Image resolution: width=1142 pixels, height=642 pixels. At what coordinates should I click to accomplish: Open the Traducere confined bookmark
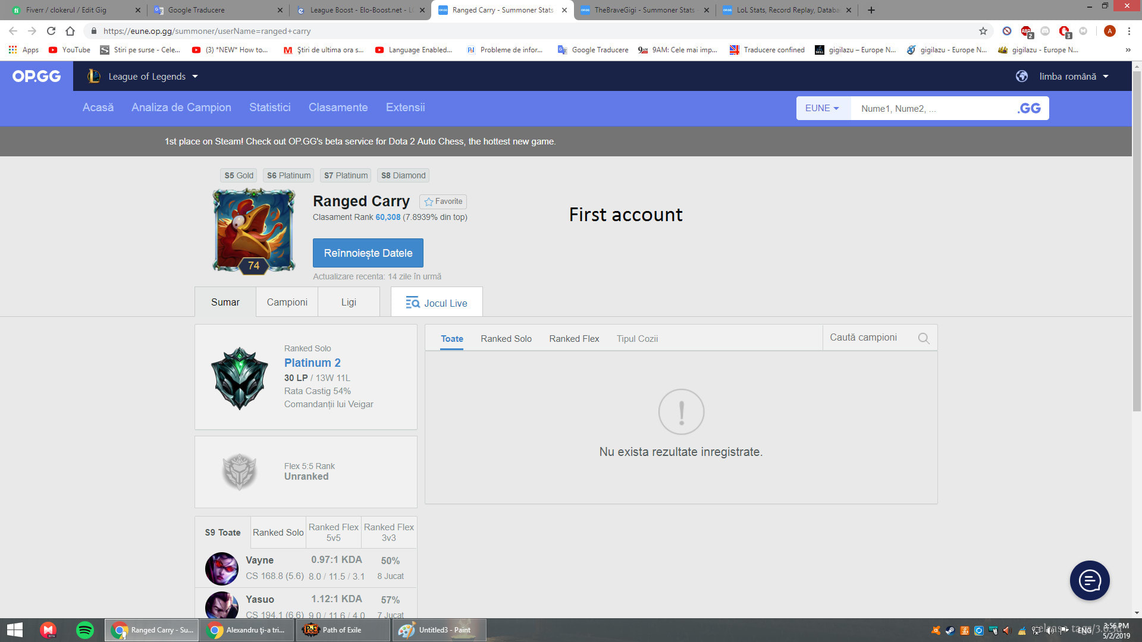(767, 50)
